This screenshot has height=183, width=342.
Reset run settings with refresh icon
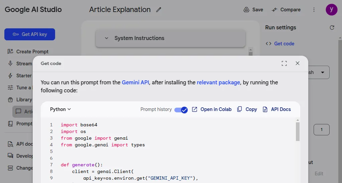pos(332,27)
